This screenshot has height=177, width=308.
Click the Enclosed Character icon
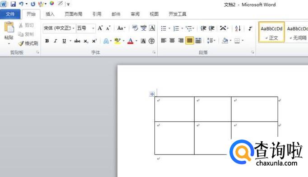point(152,41)
